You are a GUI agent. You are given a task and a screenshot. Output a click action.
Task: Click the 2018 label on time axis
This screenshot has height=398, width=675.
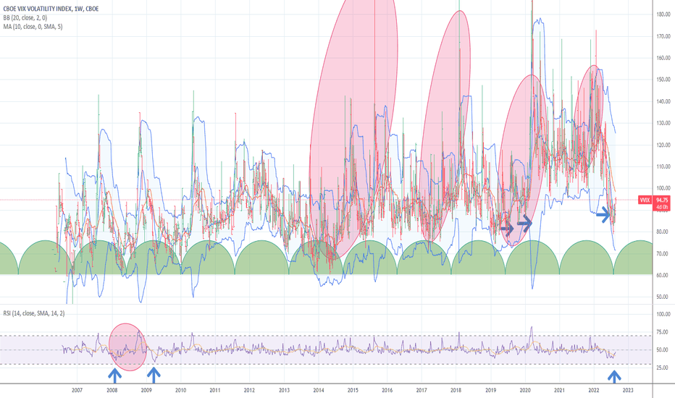pyautogui.click(x=456, y=390)
